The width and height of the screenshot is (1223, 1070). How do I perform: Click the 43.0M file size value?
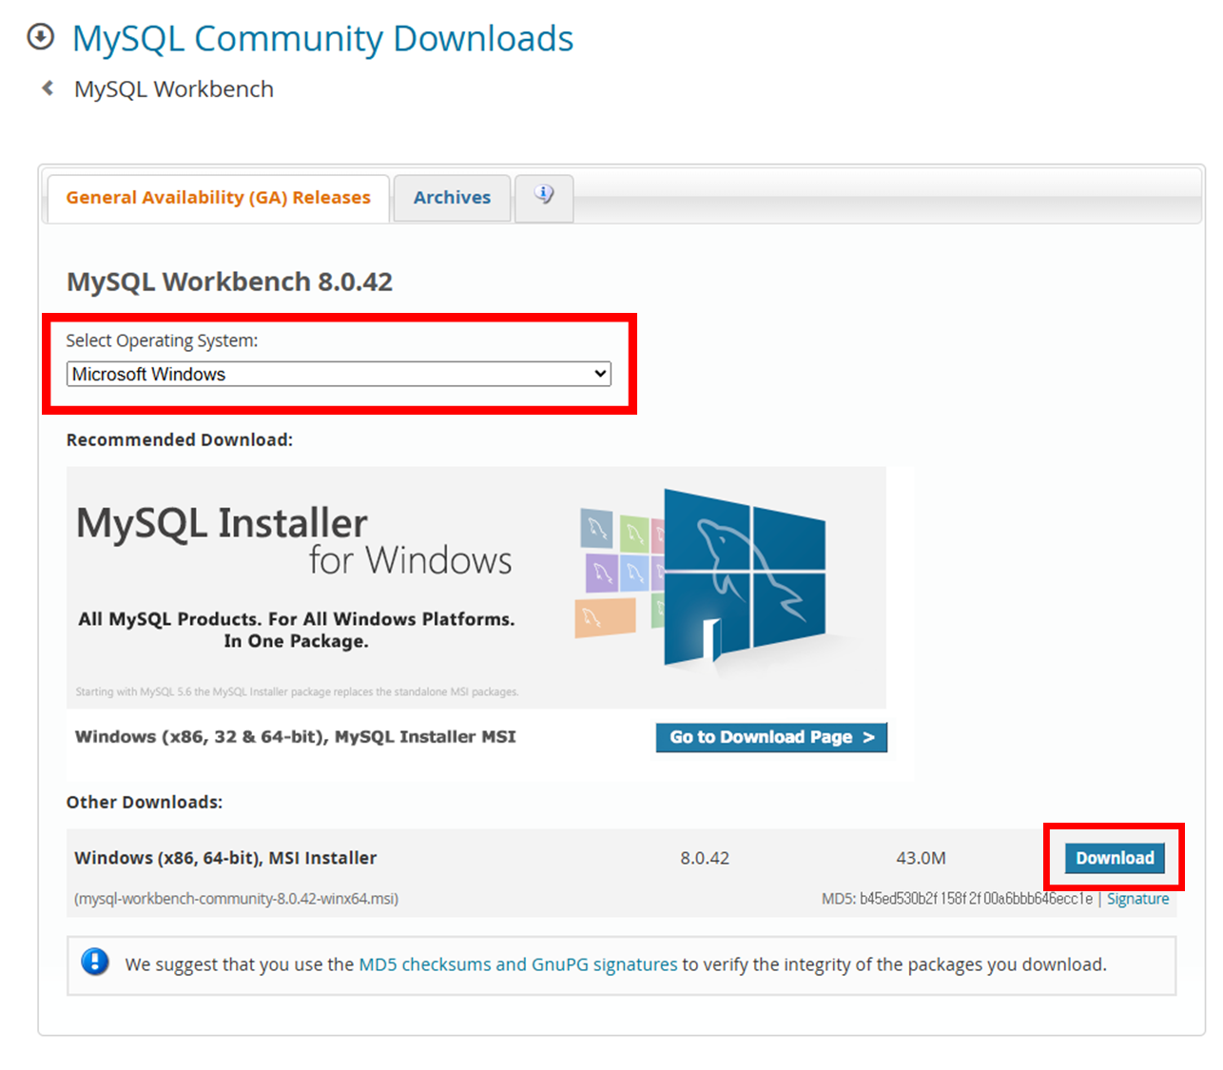[921, 858]
